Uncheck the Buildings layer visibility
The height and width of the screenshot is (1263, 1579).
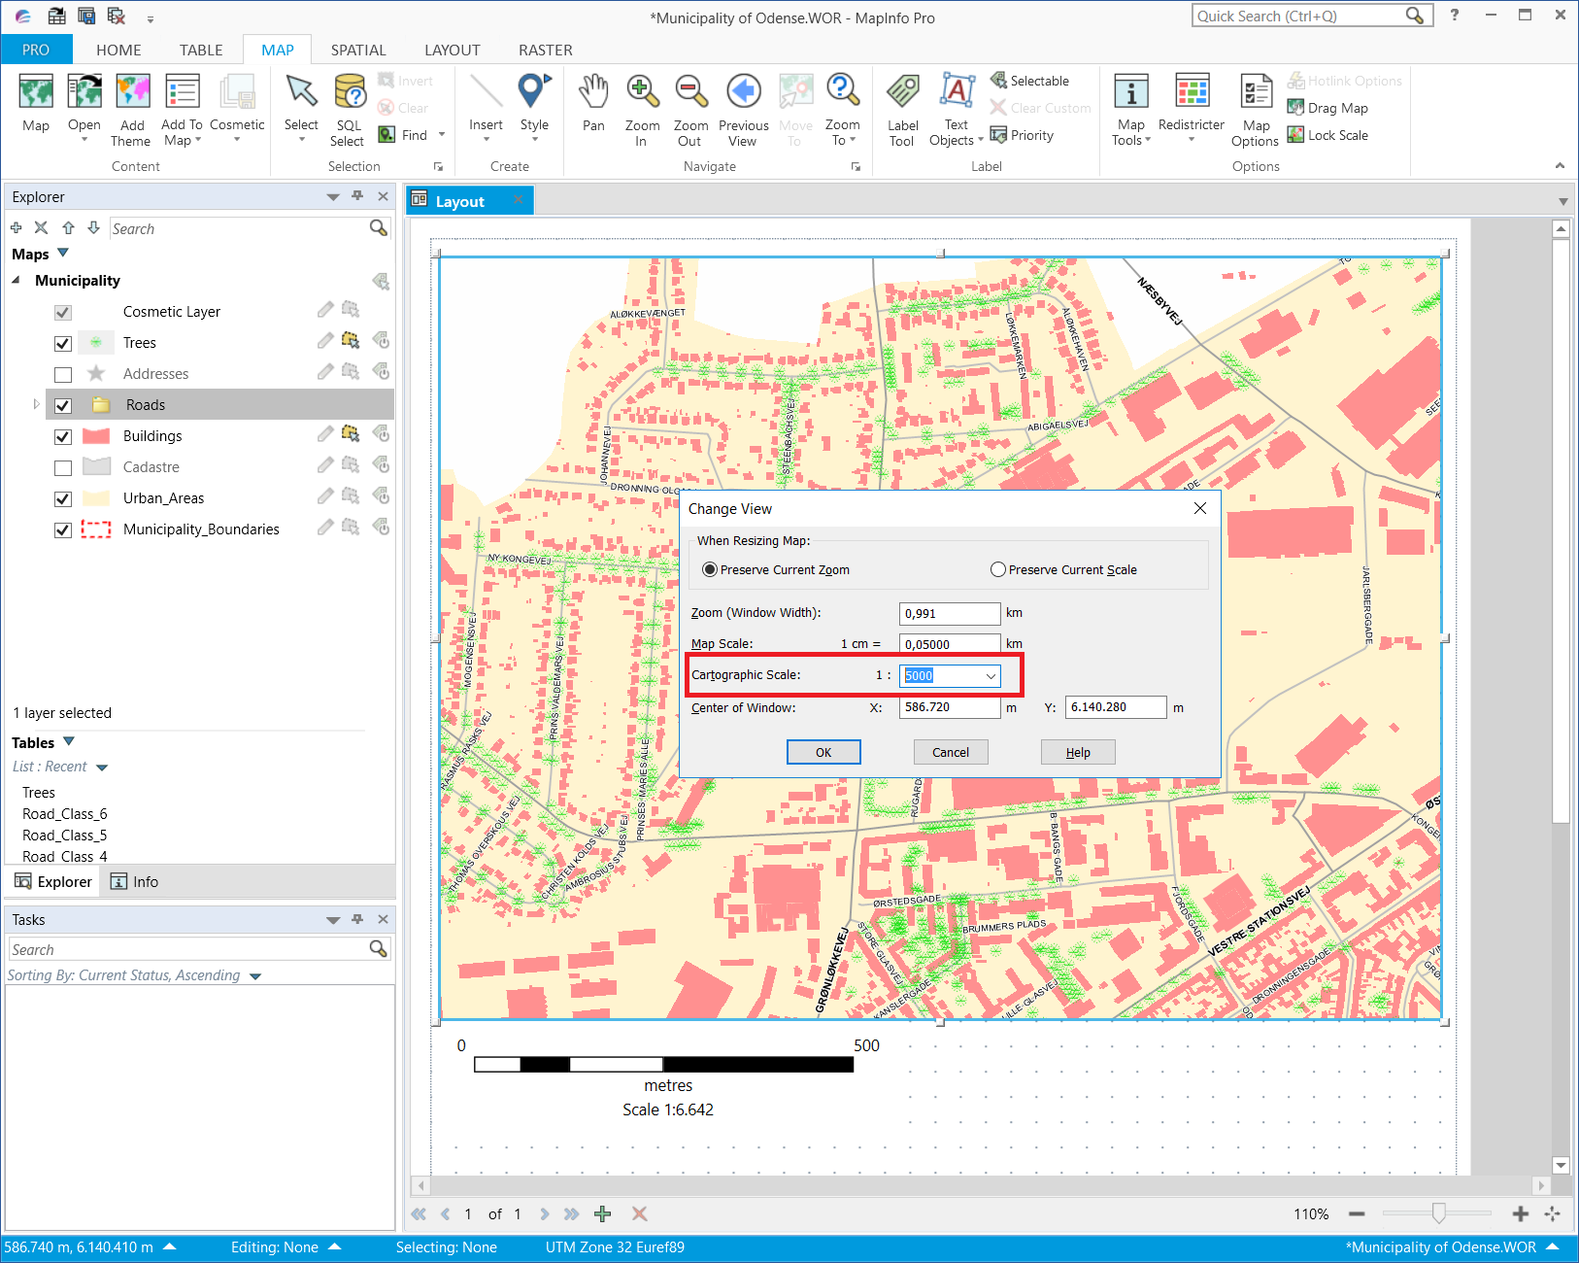[63, 436]
